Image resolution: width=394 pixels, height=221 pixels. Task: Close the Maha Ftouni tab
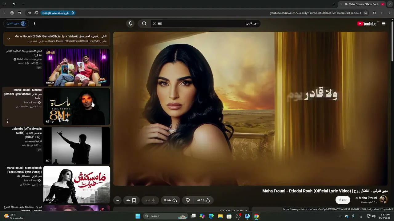tap(341, 4)
